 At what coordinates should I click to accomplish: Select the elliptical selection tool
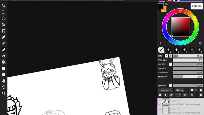click(4, 19)
